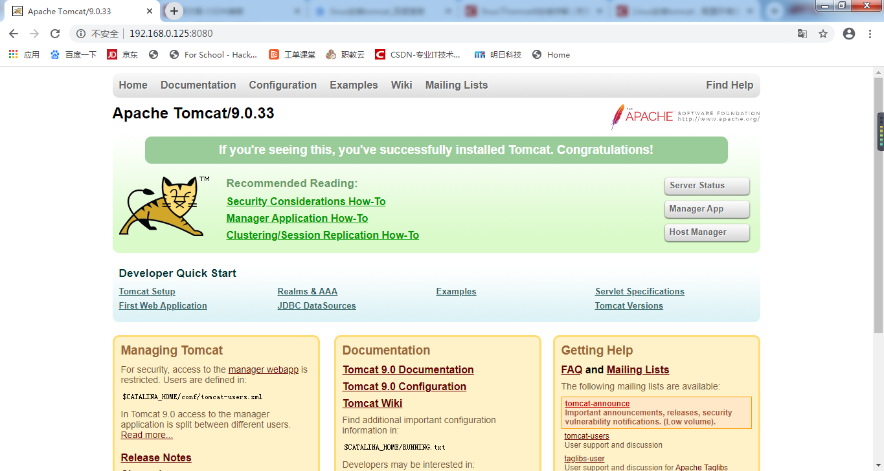Open the Chrome three-dot menu

coord(870,34)
